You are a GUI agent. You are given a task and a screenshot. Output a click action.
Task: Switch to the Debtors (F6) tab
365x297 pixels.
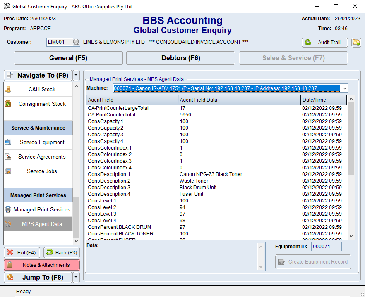(181, 58)
